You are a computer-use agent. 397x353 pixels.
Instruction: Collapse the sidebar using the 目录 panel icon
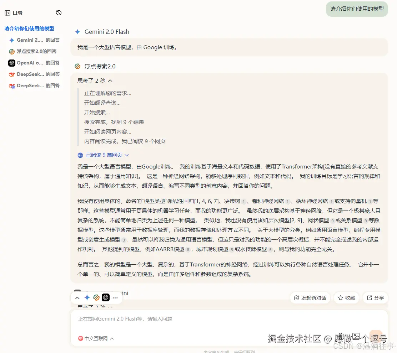coord(7,12)
